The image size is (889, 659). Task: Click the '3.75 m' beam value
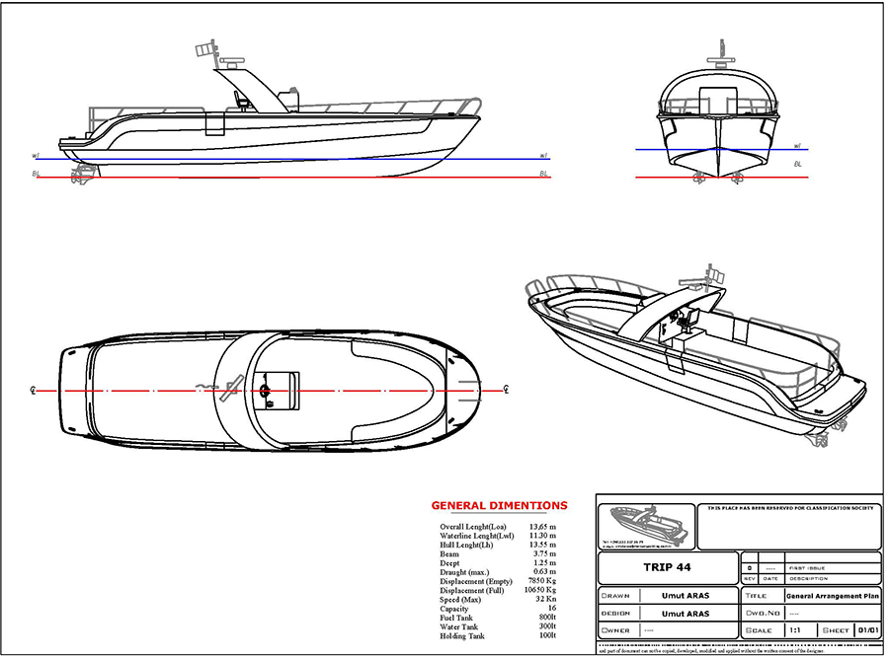pyautogui.click(x=545, y=553)
